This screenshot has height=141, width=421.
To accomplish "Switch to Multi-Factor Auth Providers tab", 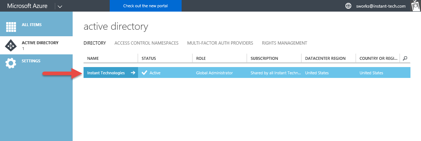I will 220,43.
